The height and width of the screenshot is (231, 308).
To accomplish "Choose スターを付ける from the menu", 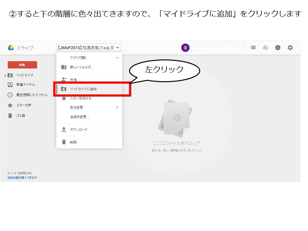I will coord(90,98).
